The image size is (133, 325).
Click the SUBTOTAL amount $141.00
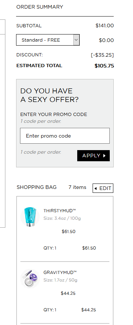pos(104,26)
